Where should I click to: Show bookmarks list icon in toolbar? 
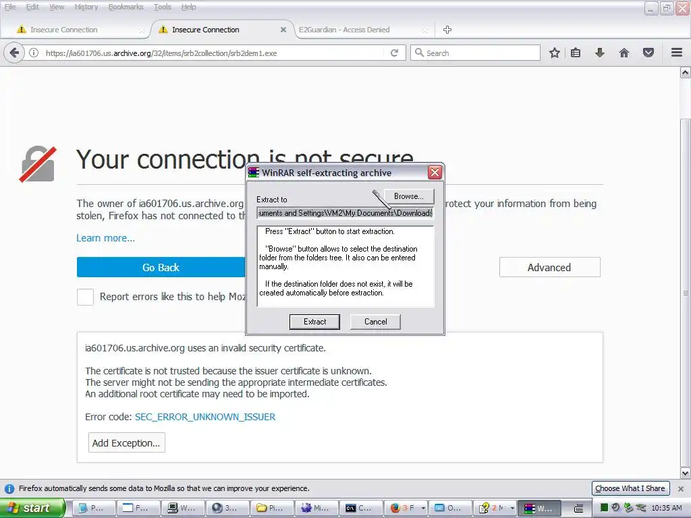576,53
